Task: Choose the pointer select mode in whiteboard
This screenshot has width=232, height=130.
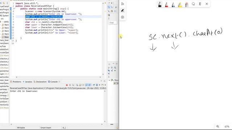Action: 123,4
